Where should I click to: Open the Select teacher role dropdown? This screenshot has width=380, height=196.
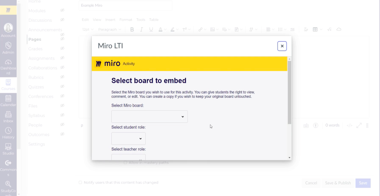[128, 157]
